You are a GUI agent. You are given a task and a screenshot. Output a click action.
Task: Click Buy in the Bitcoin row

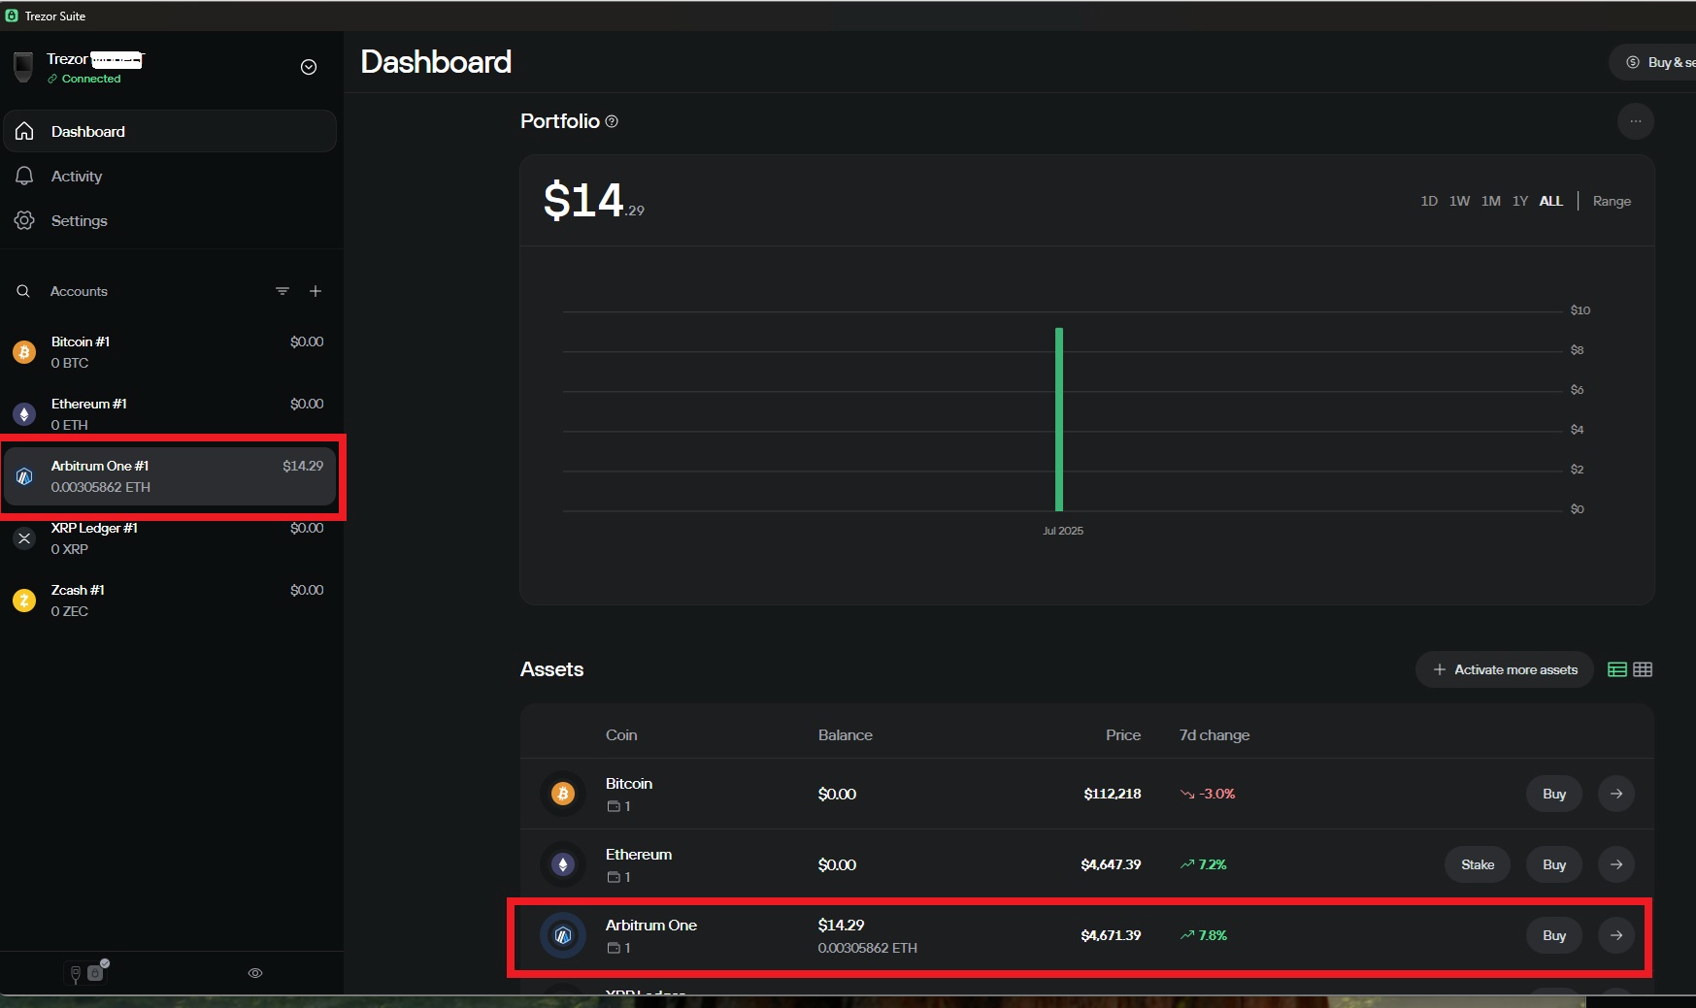(x=1554, y=794)
